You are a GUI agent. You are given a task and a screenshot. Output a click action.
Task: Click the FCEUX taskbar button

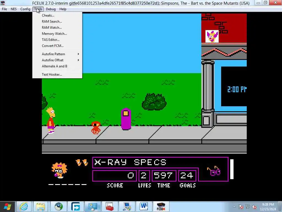pyautogui.click(x=161, y=207)
